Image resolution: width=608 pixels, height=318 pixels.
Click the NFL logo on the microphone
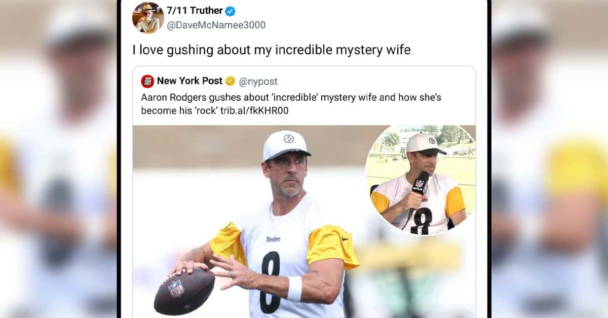tap(419, 184)
